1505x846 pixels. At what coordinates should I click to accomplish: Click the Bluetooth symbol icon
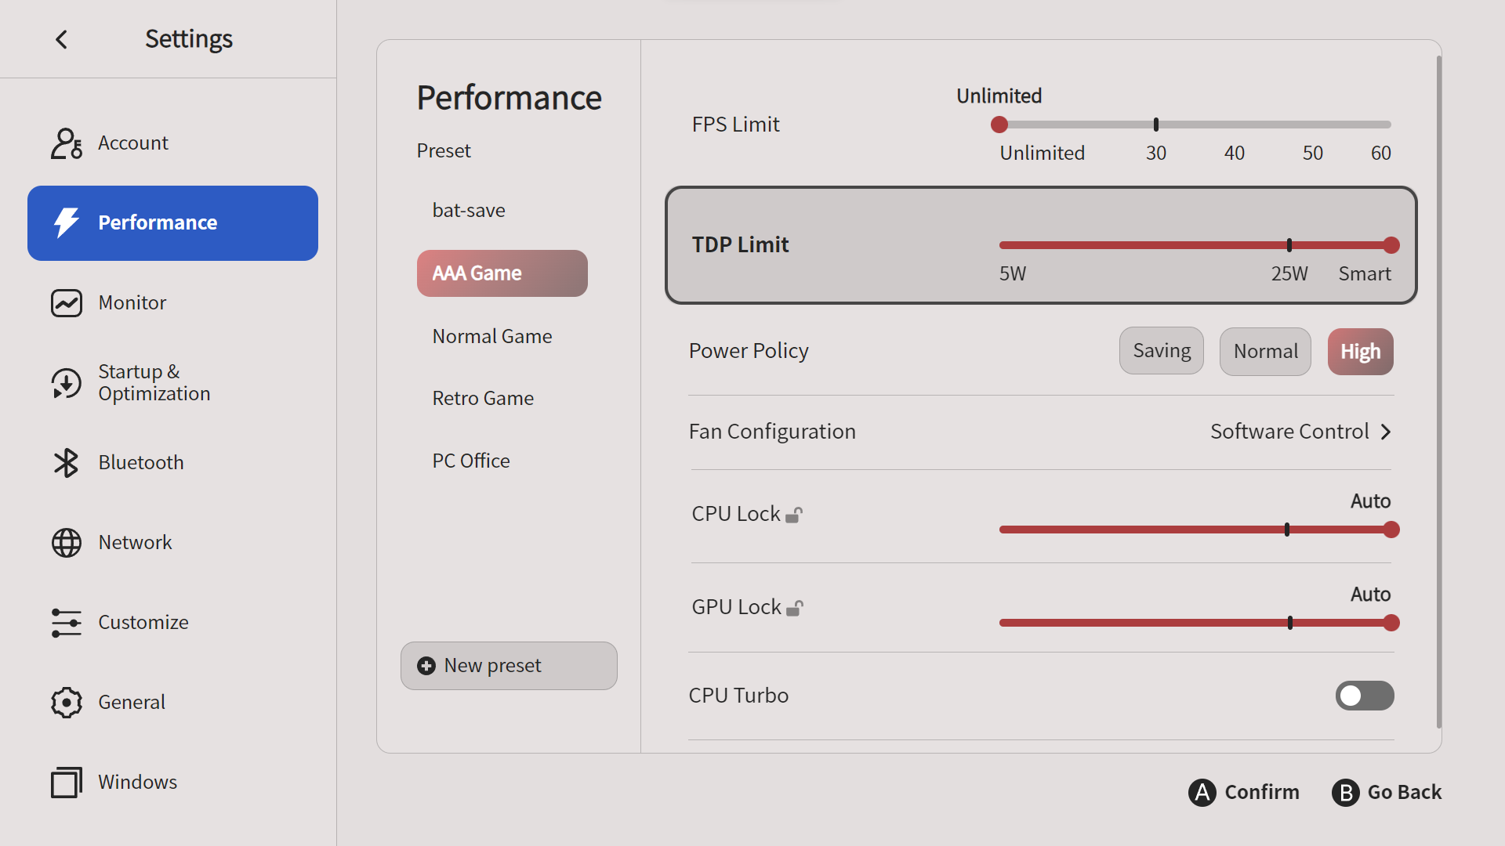click(x=67, y=463)
